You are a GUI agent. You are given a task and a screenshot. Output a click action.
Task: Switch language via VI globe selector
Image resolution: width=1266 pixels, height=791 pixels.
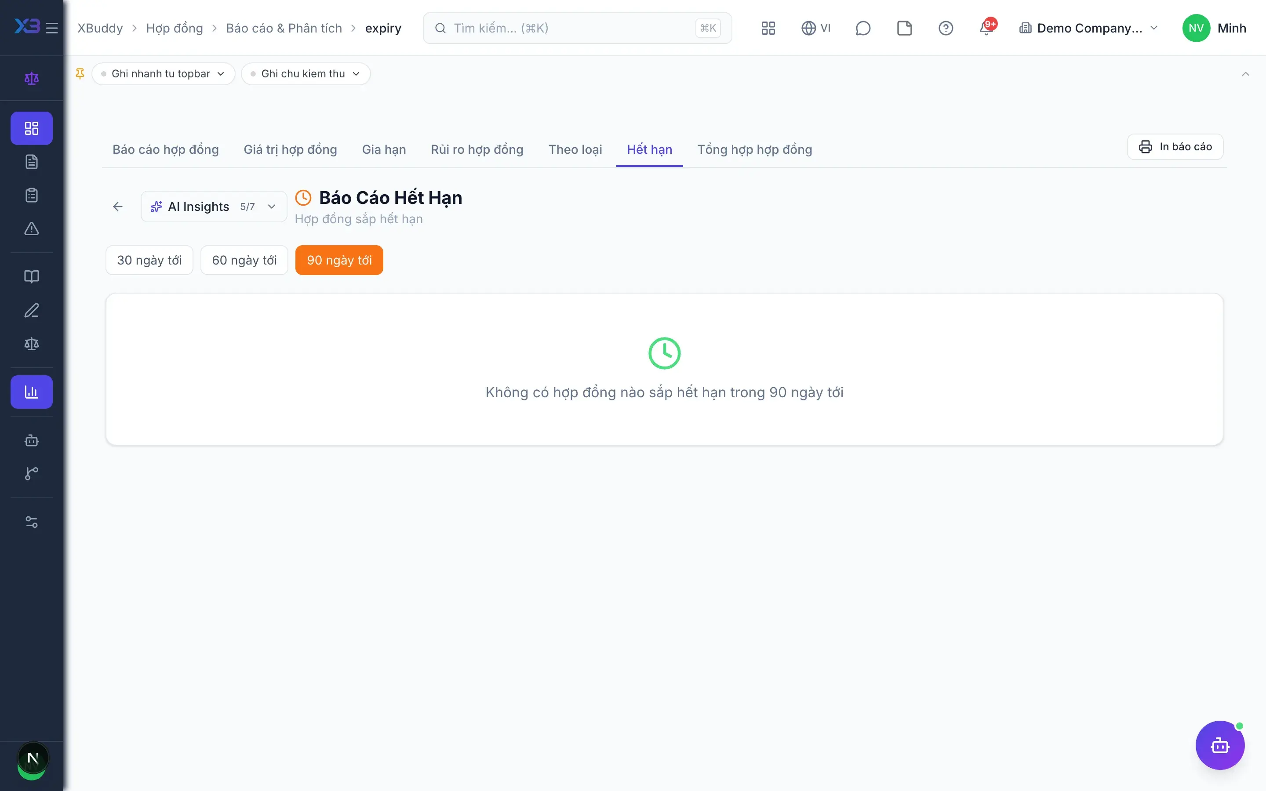pos(815,28)
